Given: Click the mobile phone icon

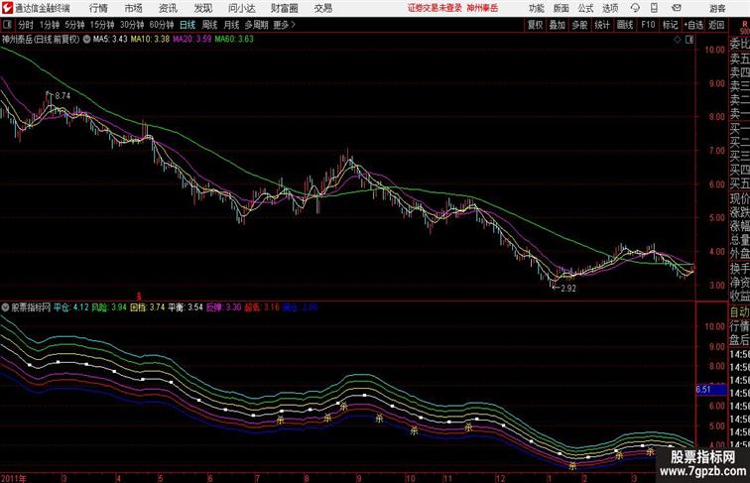Looking at the screenshot, I should pyautogui.click(x=654, y=8).
